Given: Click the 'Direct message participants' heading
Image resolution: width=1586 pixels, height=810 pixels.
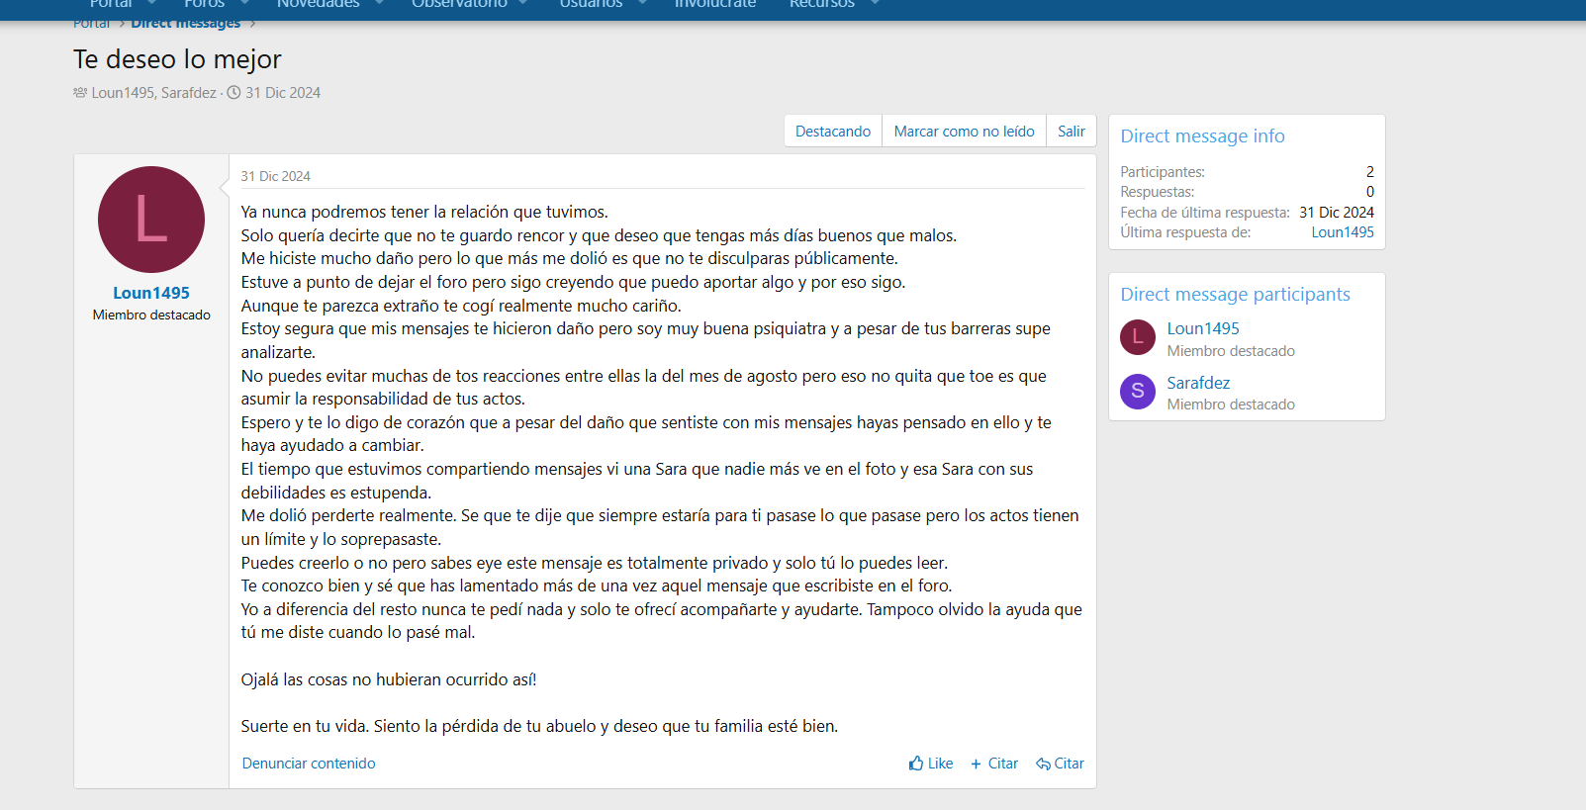Looking at the screenshot, I should [1235, 295].
